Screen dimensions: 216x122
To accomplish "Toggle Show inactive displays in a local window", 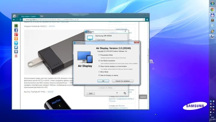I will [99, 66].
